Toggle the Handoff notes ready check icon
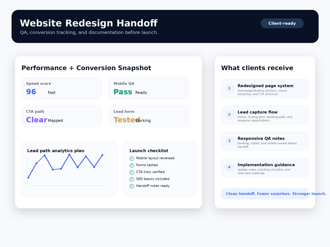This screenshot has height=247, width=330. (x=132, y=186)
